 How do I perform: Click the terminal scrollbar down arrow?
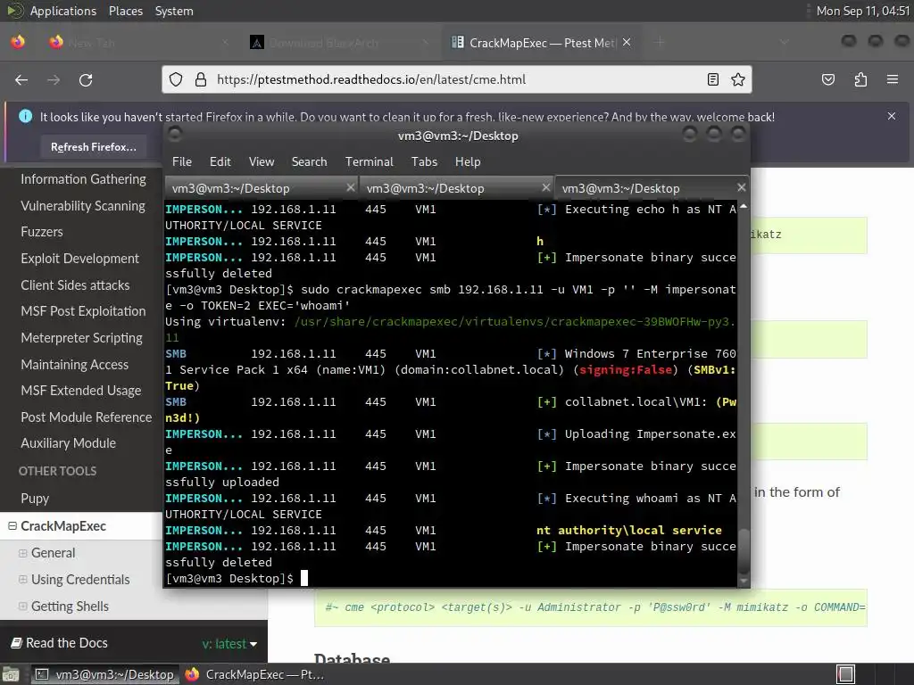click(744, 581)
